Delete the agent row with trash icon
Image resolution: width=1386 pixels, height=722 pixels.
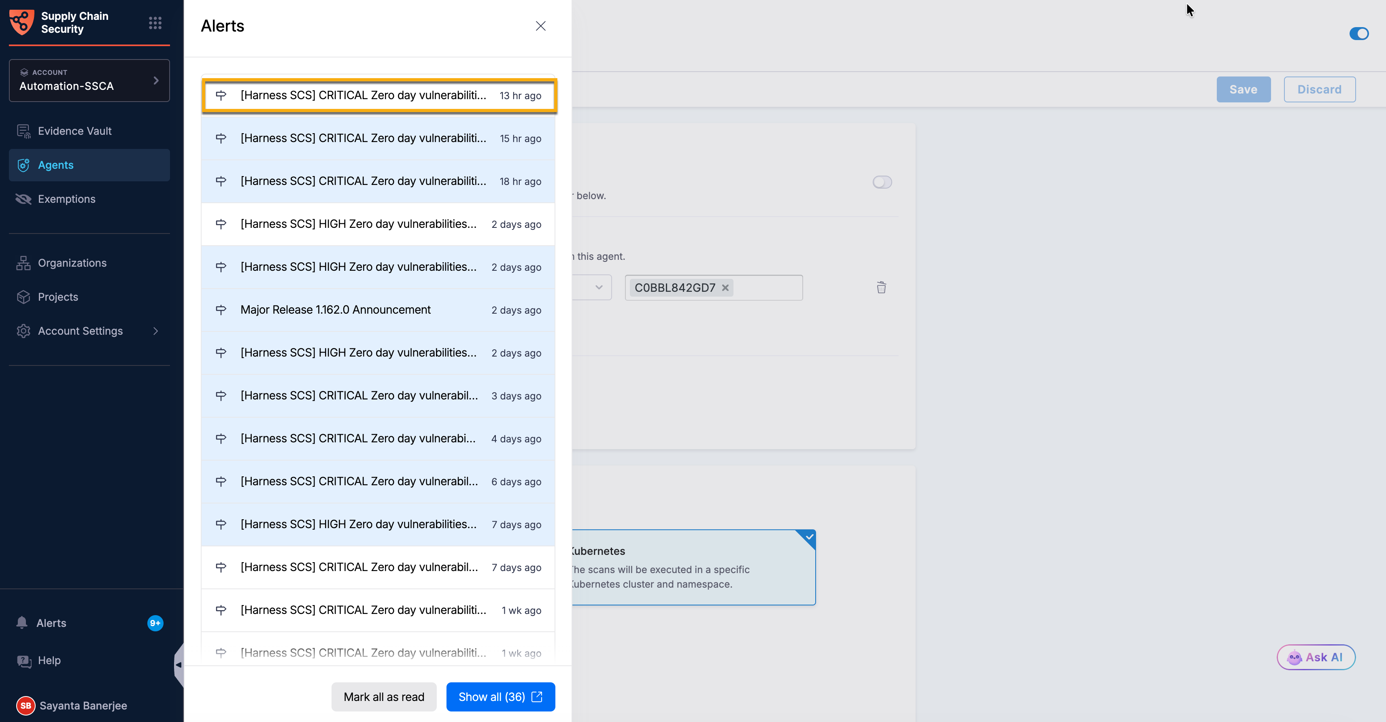tap(881, 287)
